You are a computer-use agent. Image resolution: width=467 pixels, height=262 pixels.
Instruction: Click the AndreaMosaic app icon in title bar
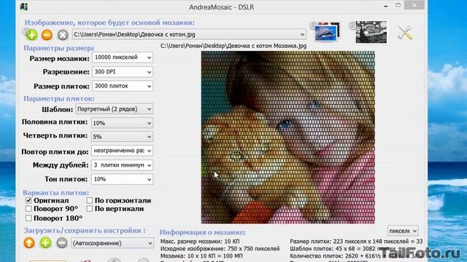coord(24,7)
